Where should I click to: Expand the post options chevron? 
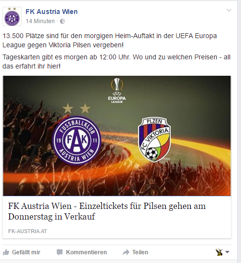coord(229,11)
